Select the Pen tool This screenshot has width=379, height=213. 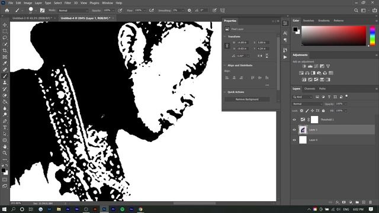5,121
